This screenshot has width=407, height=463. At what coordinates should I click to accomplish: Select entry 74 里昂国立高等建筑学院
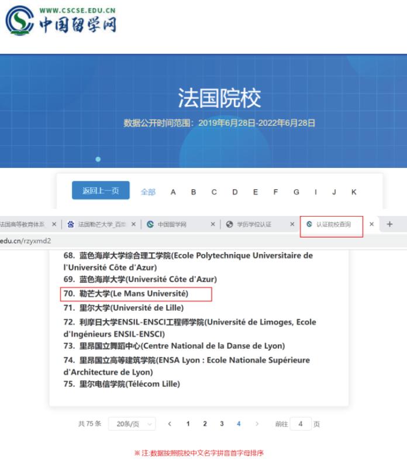187,366
